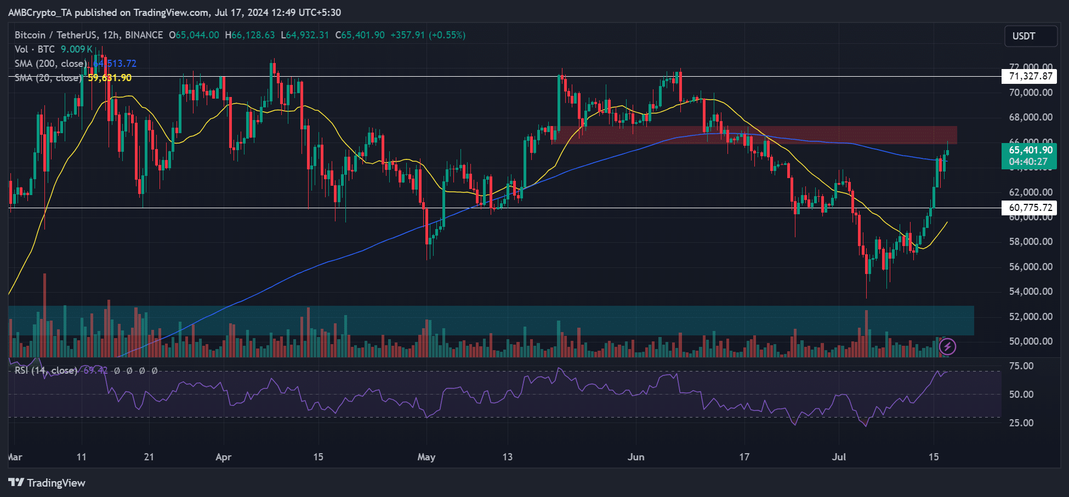Click the date label 13 on time axis
This screenshot has height=497, width=1069.
point(508,457)
